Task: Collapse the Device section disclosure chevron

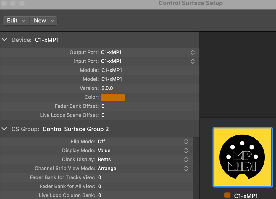Action: tap(4, 40)
